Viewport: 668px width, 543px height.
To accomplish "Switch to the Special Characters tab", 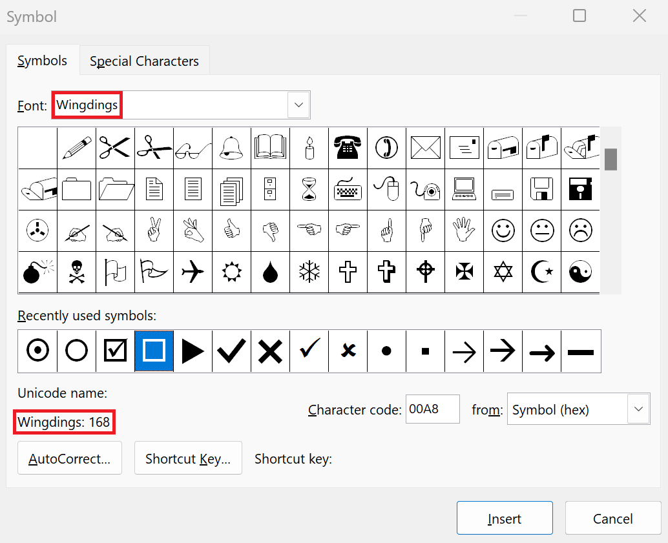I will pos(145,61).
